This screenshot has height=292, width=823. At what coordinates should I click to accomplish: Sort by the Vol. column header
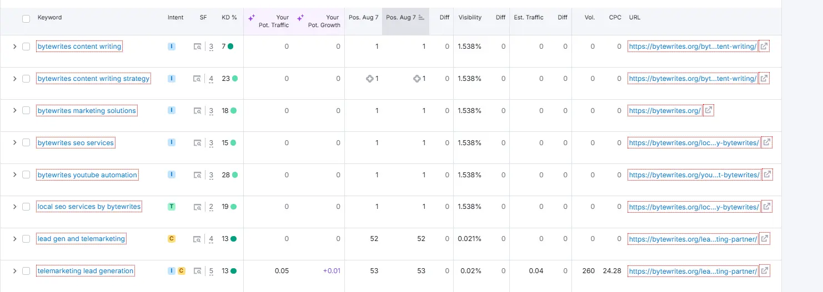click(590, 18)
